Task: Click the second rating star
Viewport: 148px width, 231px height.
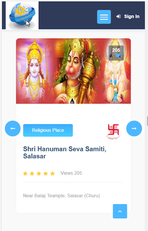Action: point(32,174)
